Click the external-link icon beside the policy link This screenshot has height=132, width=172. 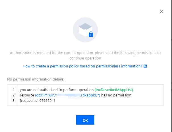146,66
